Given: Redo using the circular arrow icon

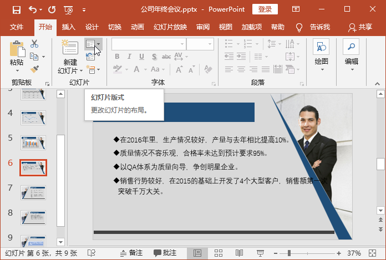Looking at the screenshot, I should [52, 10].
